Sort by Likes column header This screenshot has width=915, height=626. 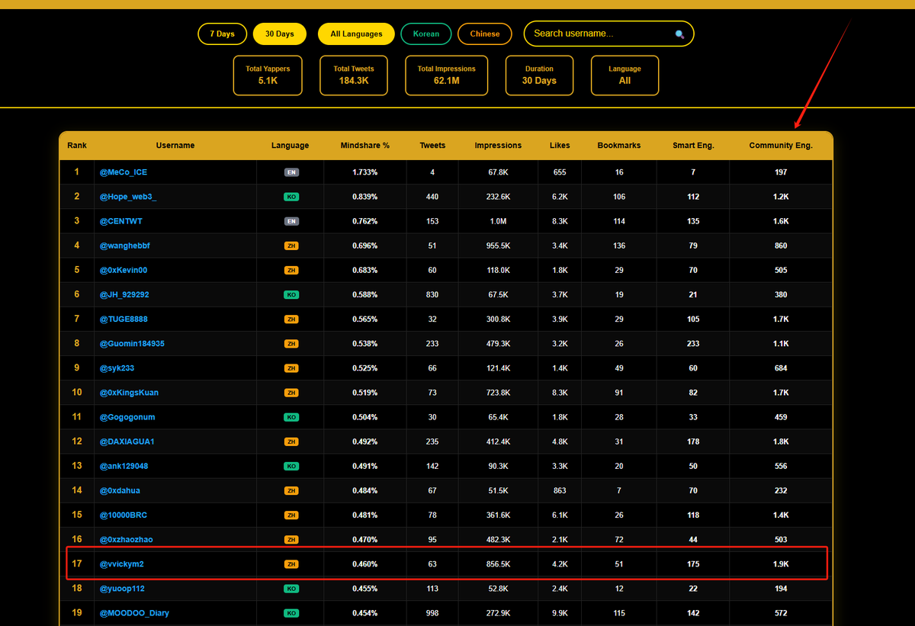(560, 145)
